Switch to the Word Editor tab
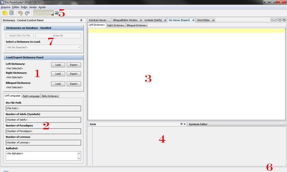Viewport: 287px width, 172px height. [204, 20]
